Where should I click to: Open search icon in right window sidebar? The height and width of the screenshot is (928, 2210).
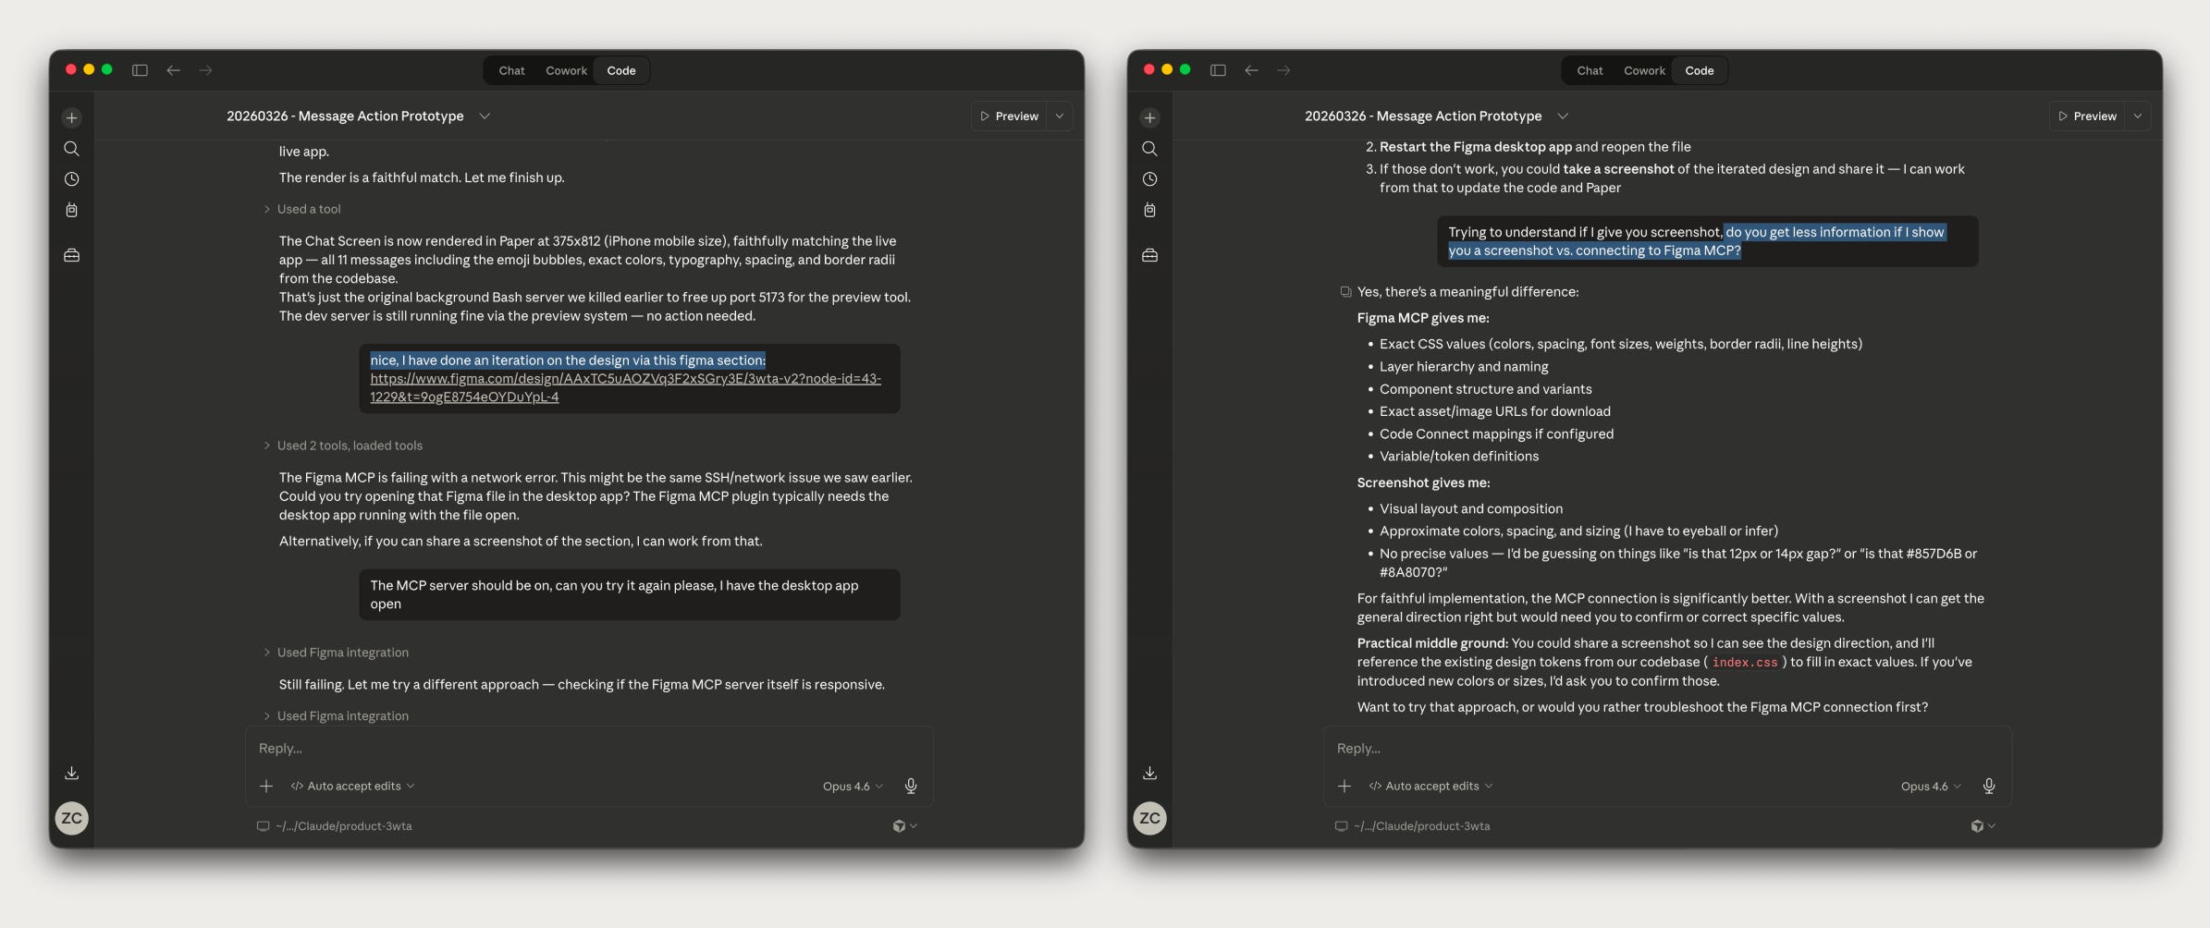pos(1149,149)
